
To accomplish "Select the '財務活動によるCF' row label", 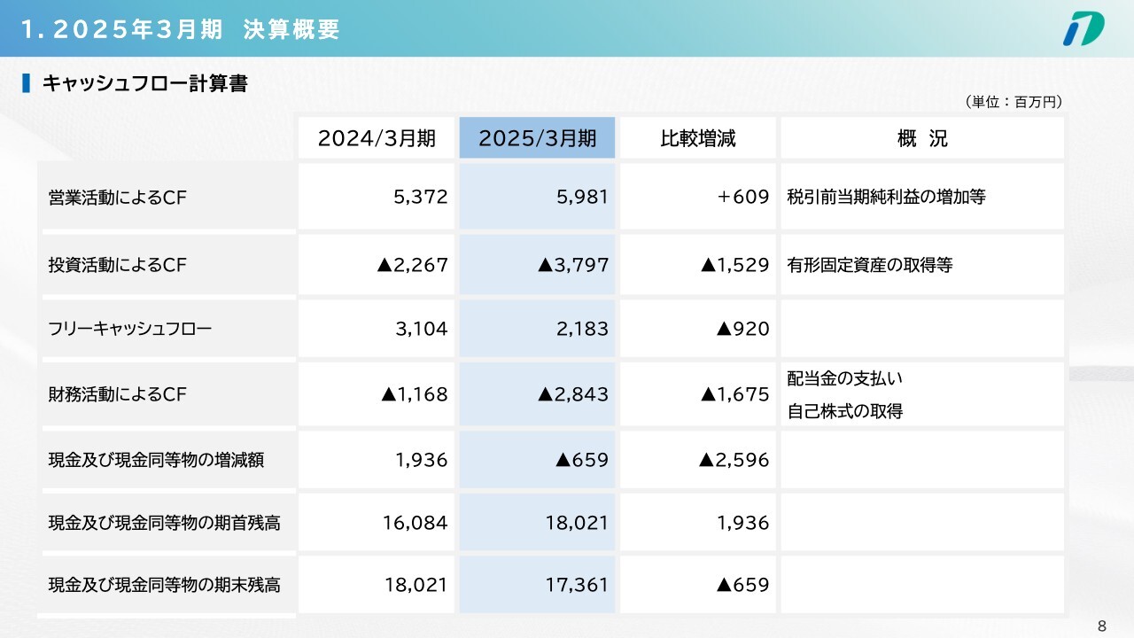I will (117, 394).
